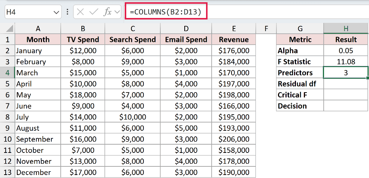
Task: Click the three-dot handle beside Name Box
Action: click(67, 12)
